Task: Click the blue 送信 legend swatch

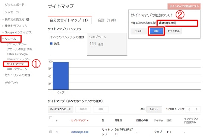Action: click(x=51, y=43)
